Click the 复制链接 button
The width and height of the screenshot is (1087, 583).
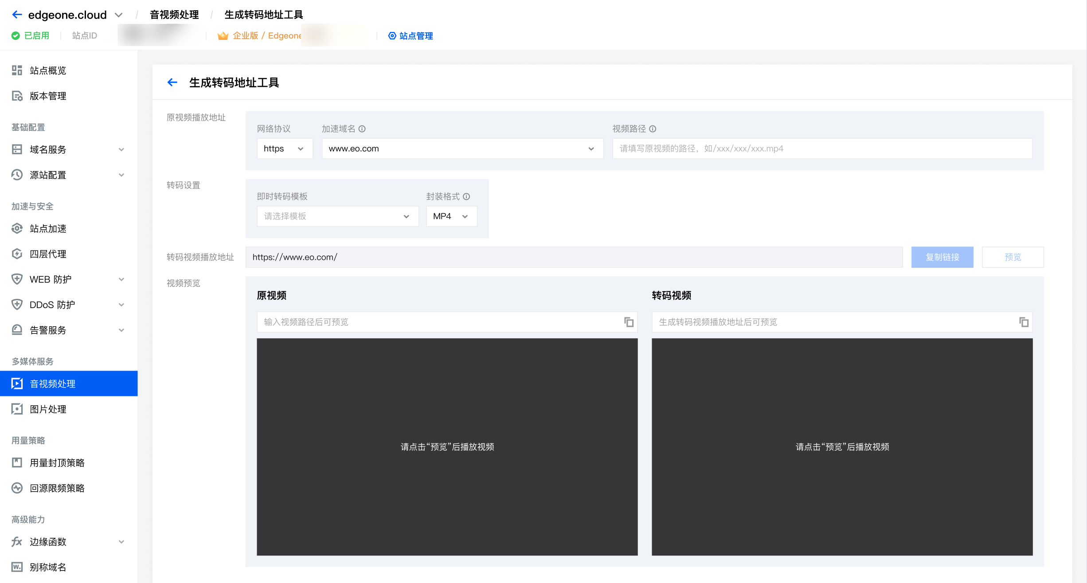point(942,257)
